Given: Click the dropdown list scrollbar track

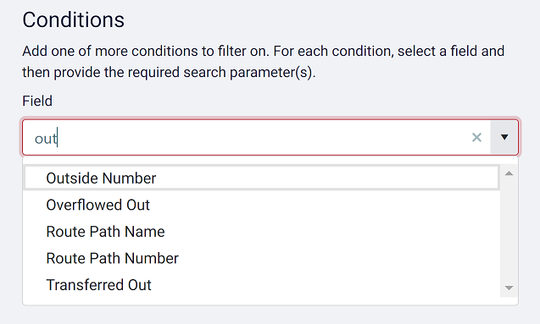Looking at the screenshot, I should tap(509, 230).
